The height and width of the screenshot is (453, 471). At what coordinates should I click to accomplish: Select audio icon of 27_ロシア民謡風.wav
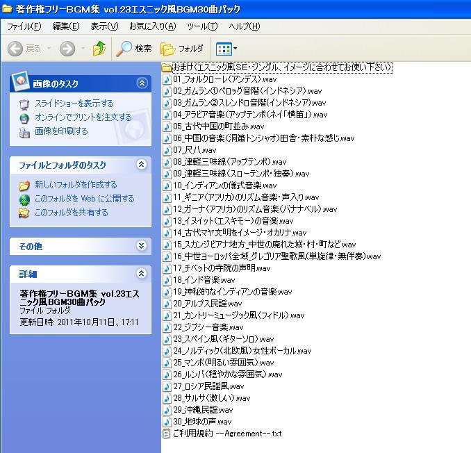167,386
